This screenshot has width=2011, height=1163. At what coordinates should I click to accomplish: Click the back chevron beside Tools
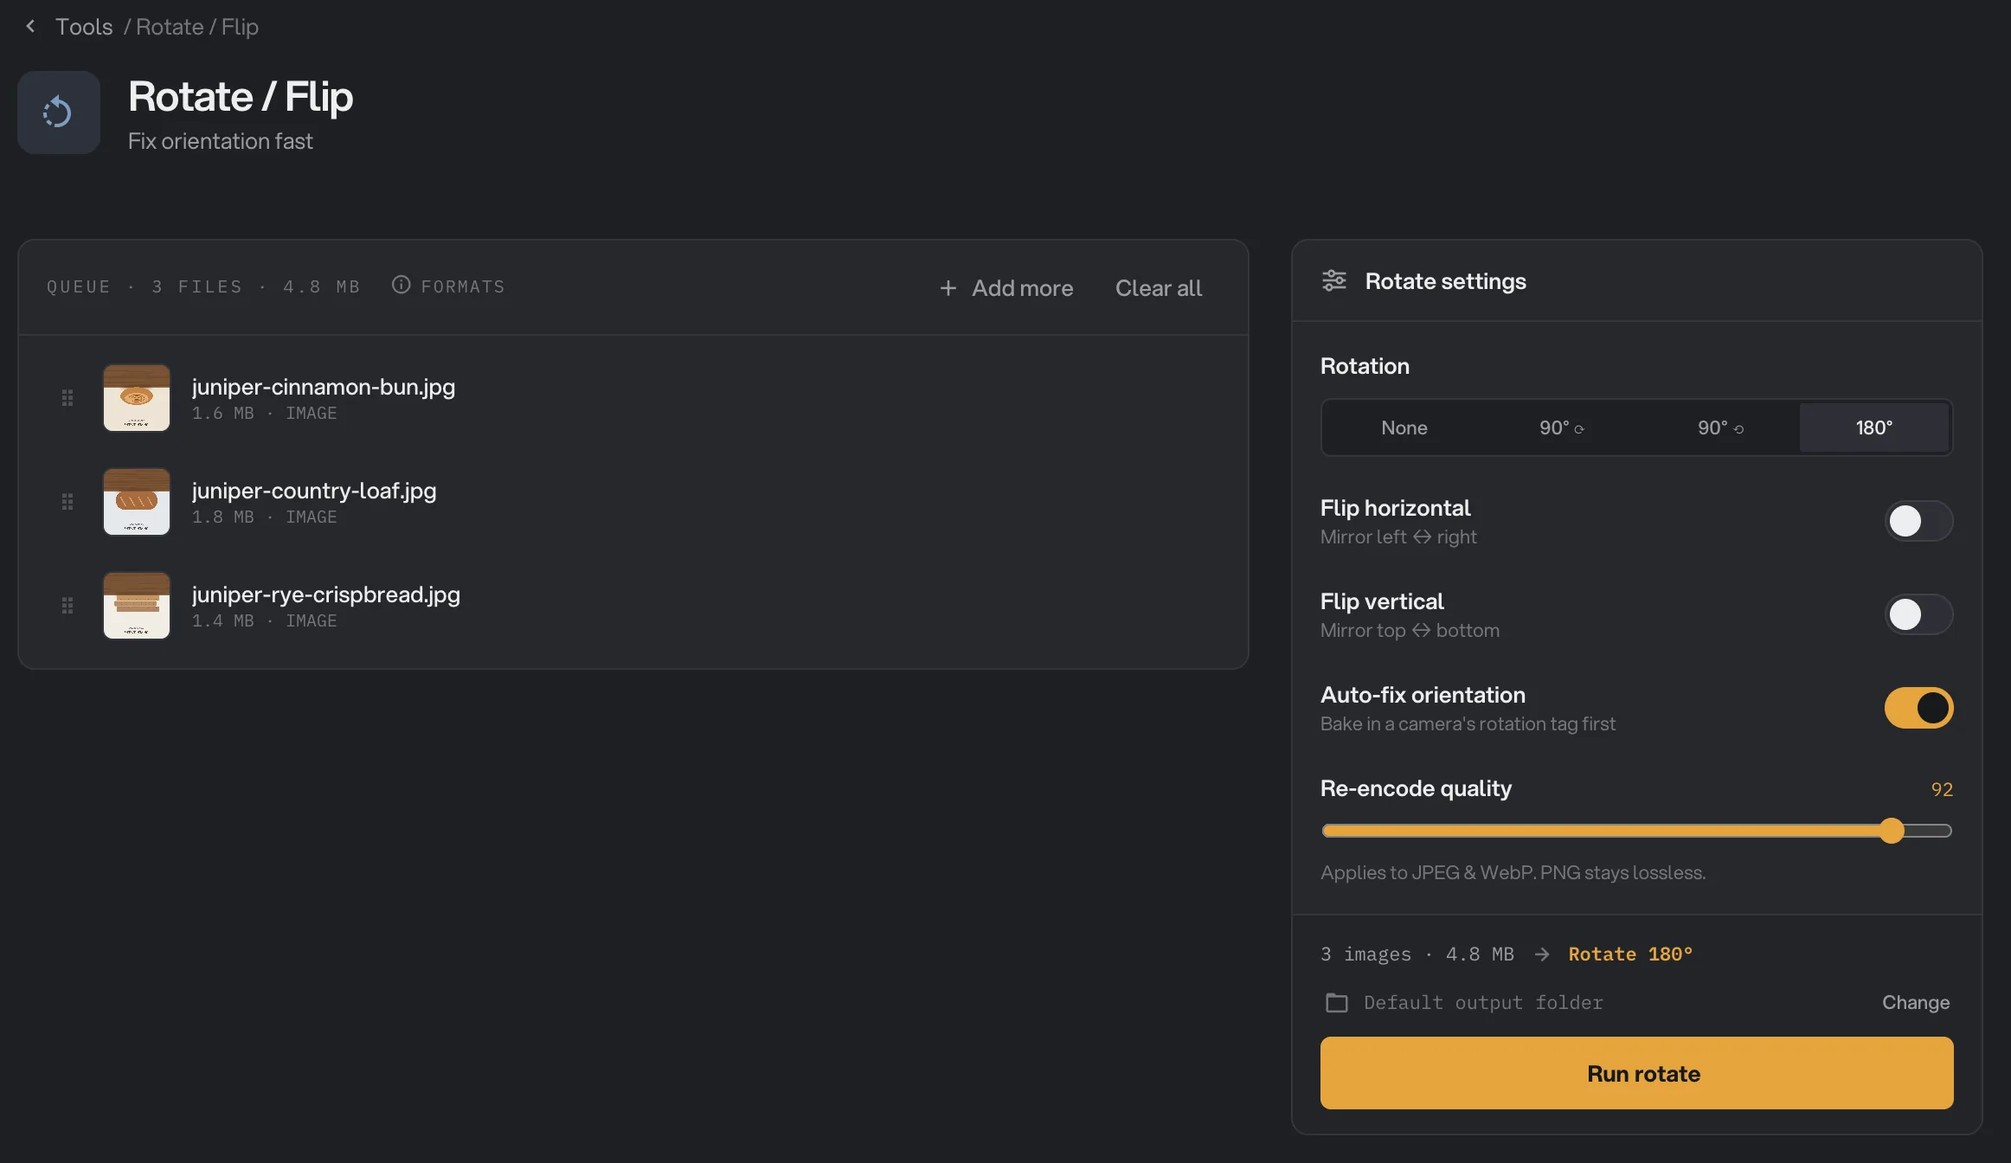31,26
